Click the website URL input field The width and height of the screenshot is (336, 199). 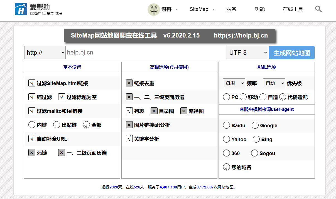tap(145, 52)
